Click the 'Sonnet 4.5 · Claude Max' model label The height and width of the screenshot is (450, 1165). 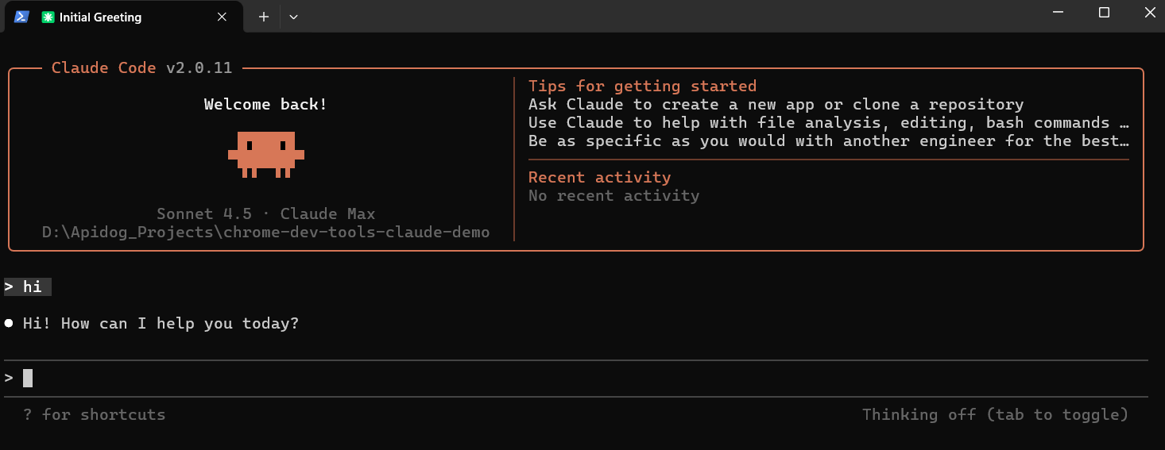pyautogui.click(x=265, y=213)
